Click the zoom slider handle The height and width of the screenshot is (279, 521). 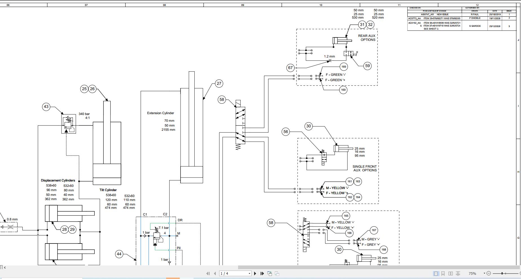click(x=502, y=273)
